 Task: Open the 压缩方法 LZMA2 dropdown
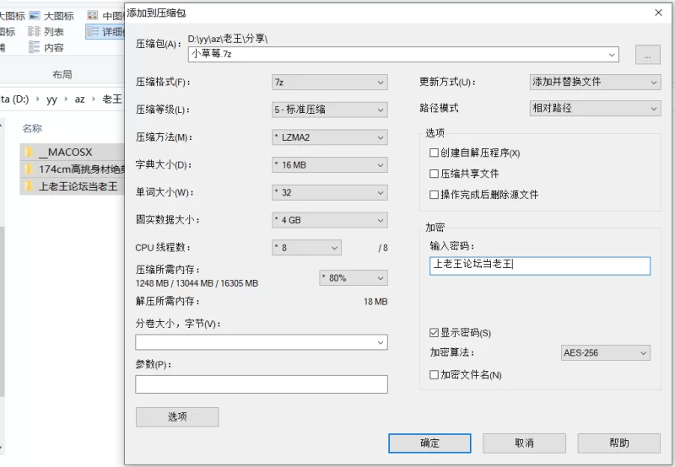point(330,137)
